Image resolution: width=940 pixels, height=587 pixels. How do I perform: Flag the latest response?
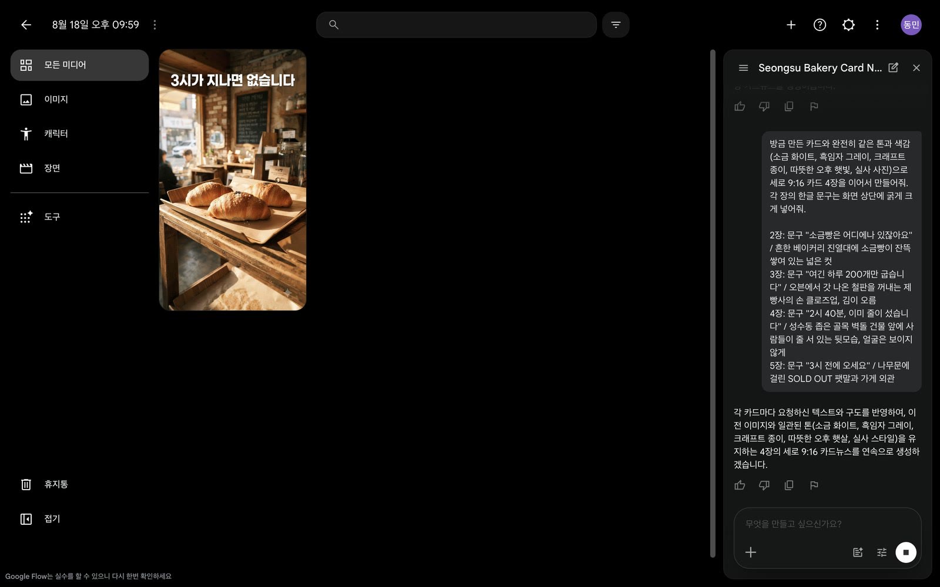(814, 485)
